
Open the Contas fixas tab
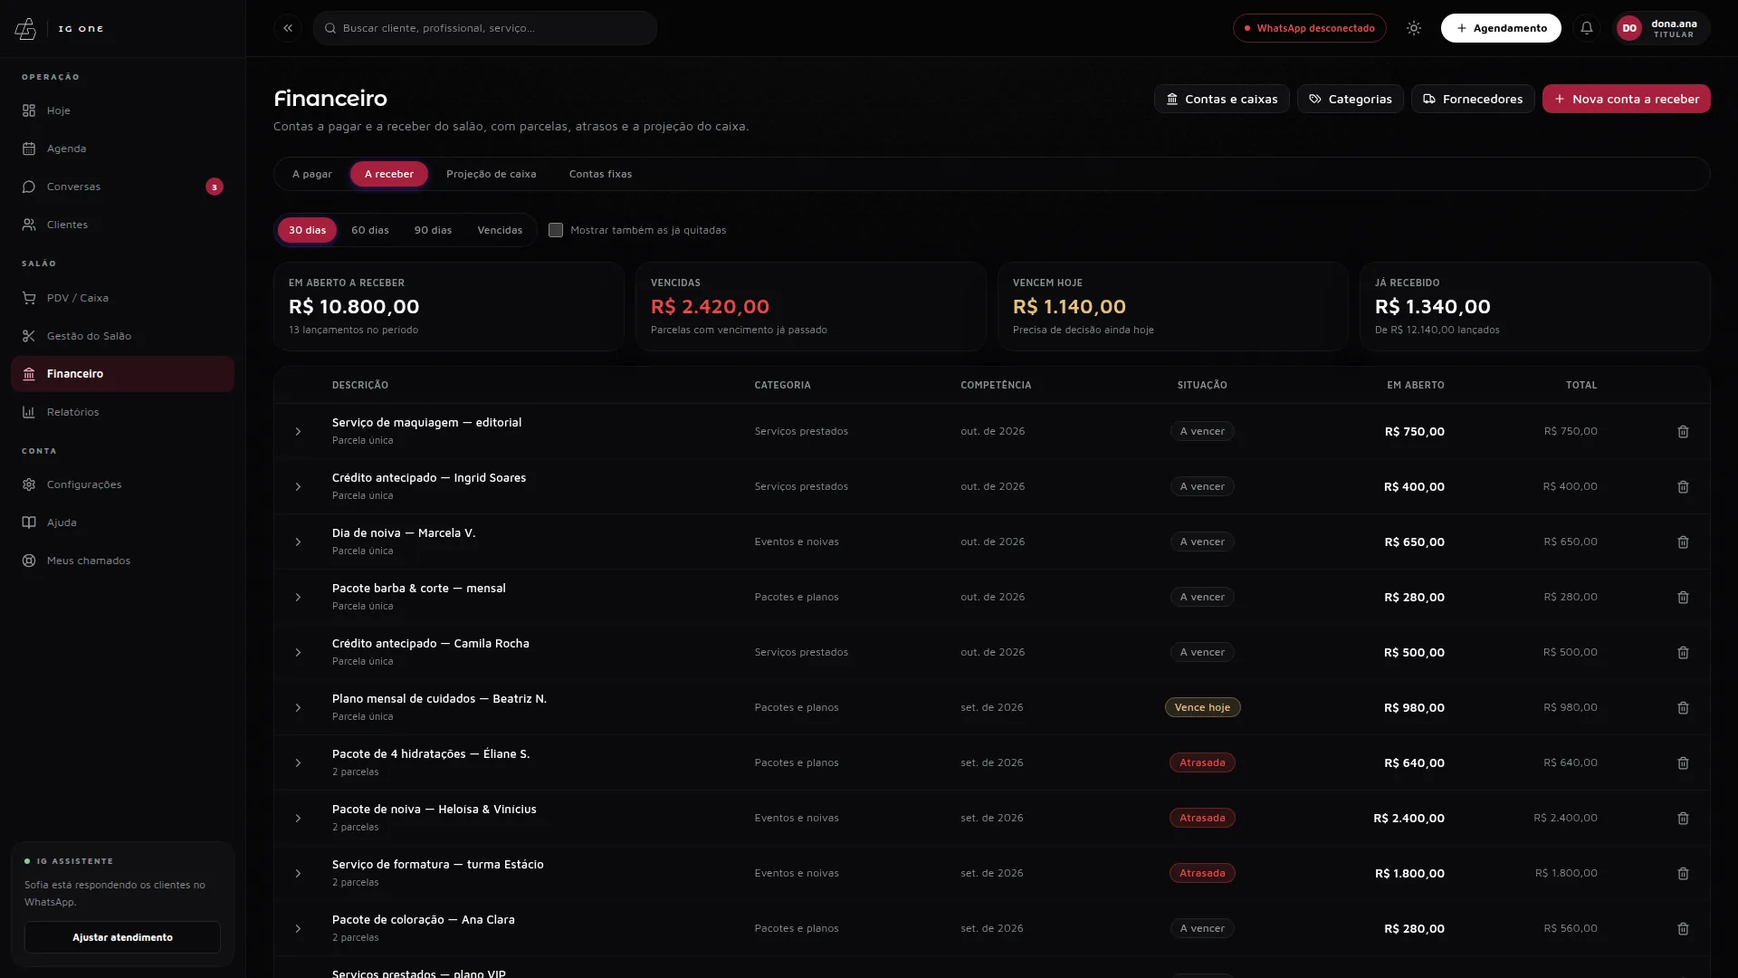point(600,174)
